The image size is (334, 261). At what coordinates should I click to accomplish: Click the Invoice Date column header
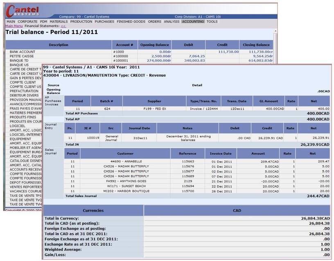pos(221,153)
